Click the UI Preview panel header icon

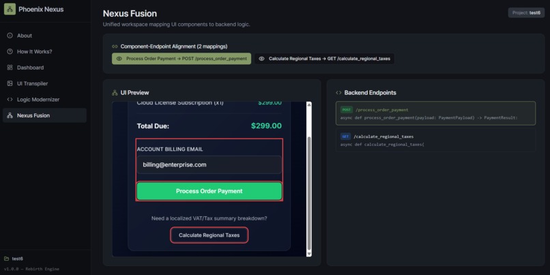pyautogui.click(x=115, y=93)
